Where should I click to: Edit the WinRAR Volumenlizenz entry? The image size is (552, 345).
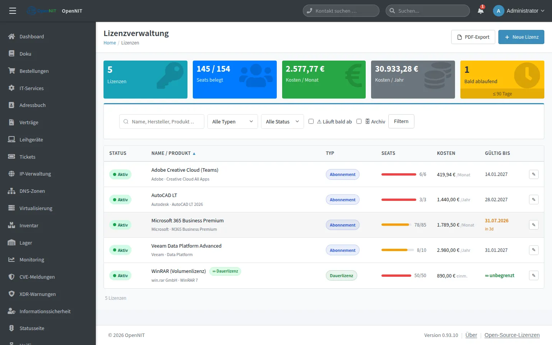pyautogui.click(x=534, y=276)
